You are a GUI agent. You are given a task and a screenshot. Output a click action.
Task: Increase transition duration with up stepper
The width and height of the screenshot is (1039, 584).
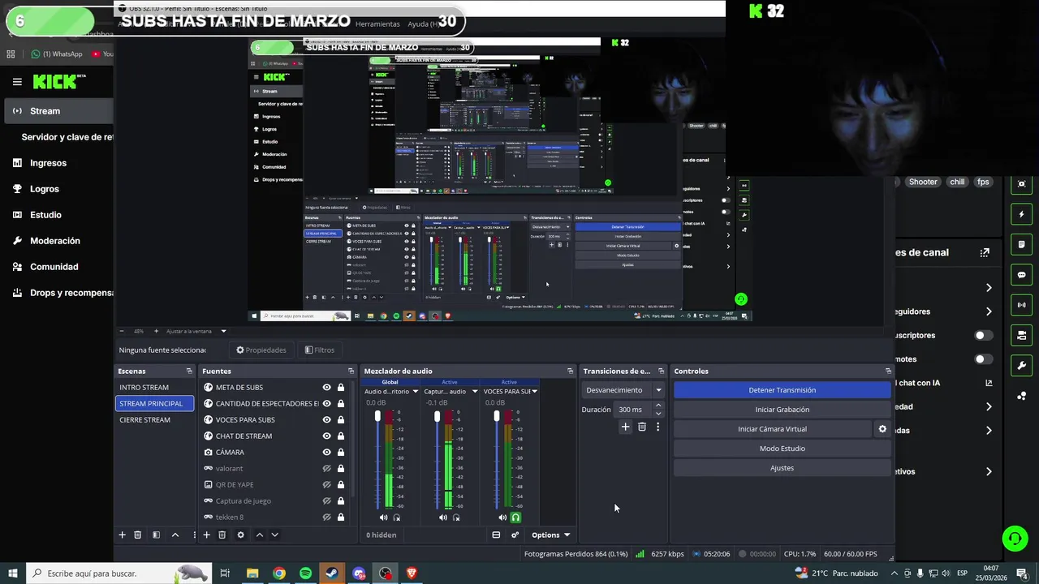[x=657, y=406]
